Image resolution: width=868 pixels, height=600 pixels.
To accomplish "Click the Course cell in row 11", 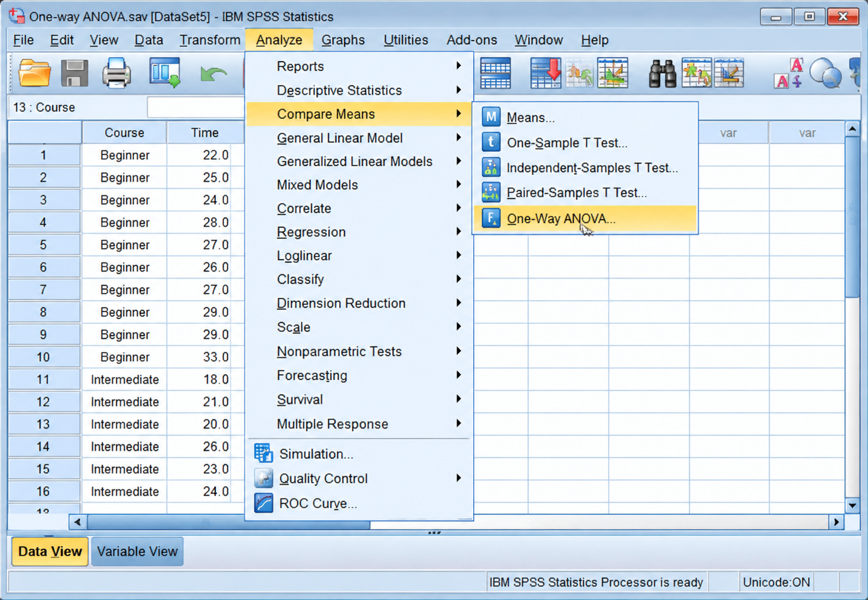I will 124,379.
